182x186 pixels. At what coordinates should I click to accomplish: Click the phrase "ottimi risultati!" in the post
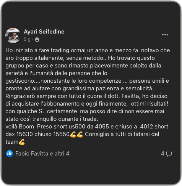pyautogui.click(x=149, y=104)
